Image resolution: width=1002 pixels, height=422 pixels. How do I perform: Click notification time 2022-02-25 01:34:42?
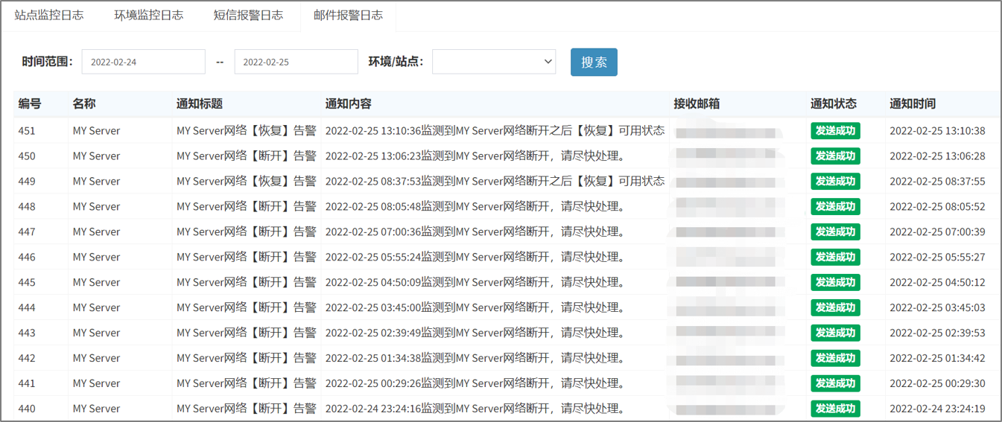point(937,359)
